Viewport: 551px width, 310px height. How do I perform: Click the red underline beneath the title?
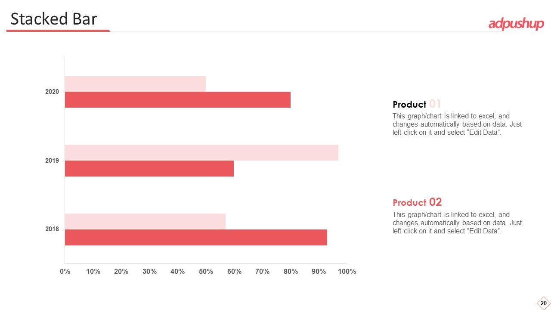click(58, 31)
